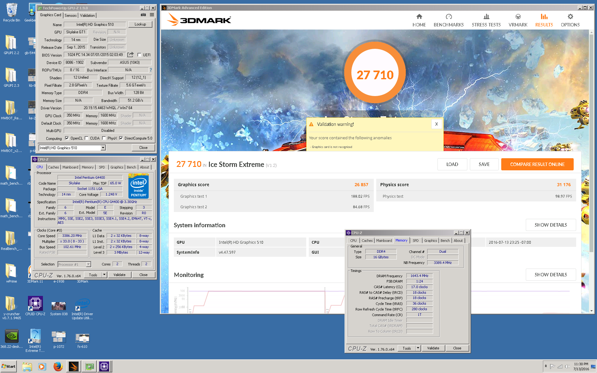Toggle the UEFI checkbox in GPU-Z
Screen dimensions: 597x373
coord(140,55)
